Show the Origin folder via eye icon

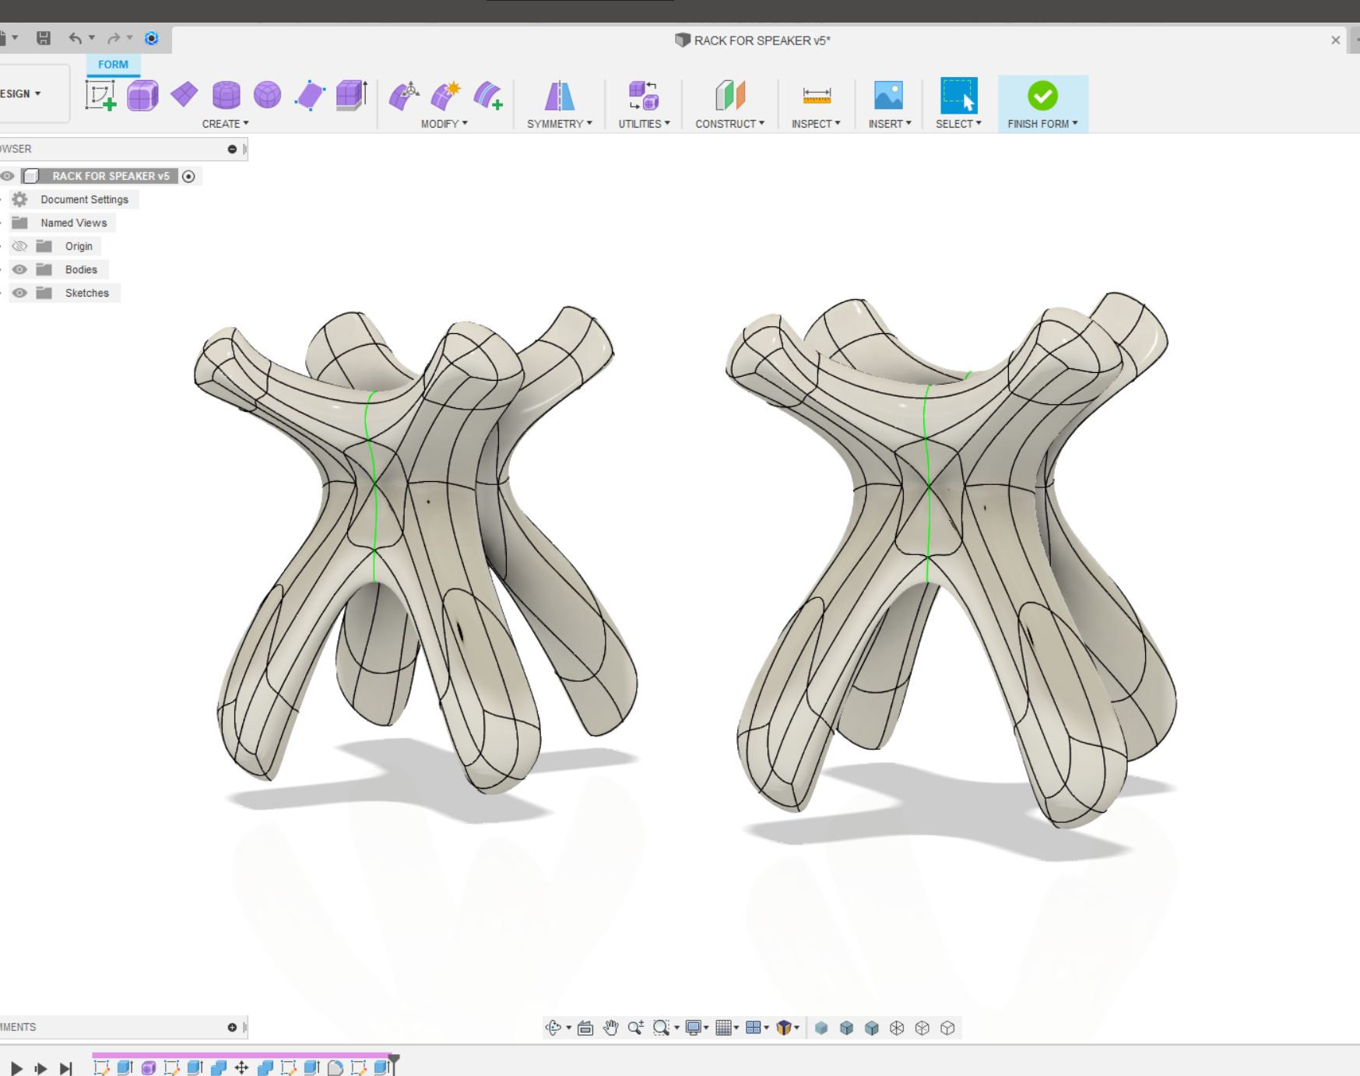click(x=19, y=246)
